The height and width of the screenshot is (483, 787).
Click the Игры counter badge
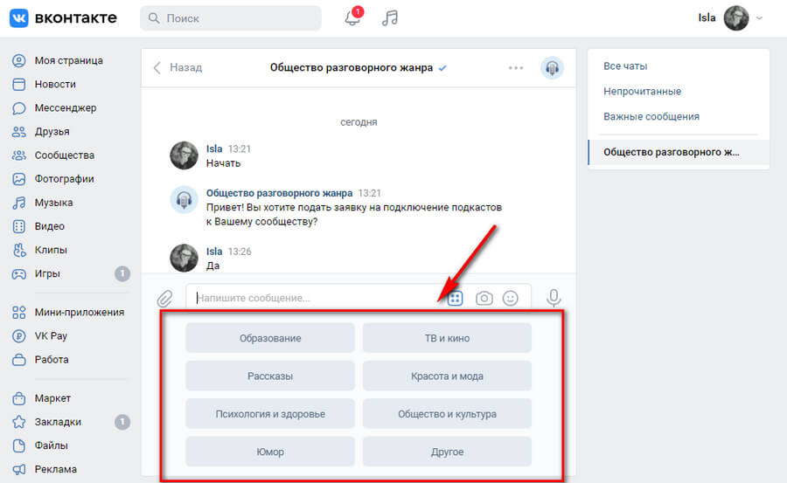point(122,274)
